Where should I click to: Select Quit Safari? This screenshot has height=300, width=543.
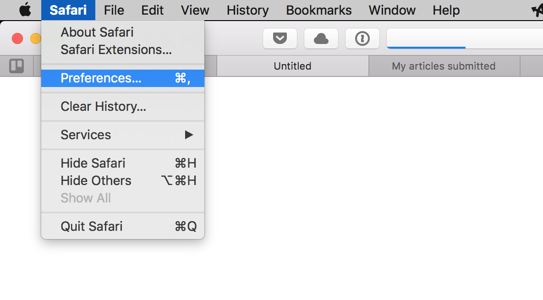123,227
